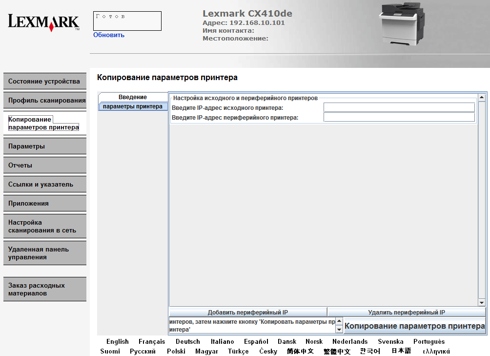This screenshot has height=356, width=490.
Task: Switch language to Deutsch
Action: pyautogui.click(x=187, y=342)
